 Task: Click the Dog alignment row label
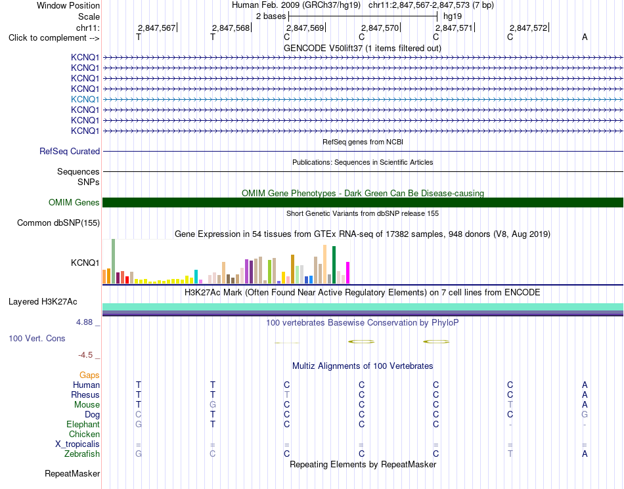tap(92, 415)
